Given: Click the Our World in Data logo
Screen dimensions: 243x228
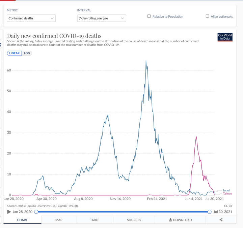Looking at the screenshot, I should tap(225, 37).
